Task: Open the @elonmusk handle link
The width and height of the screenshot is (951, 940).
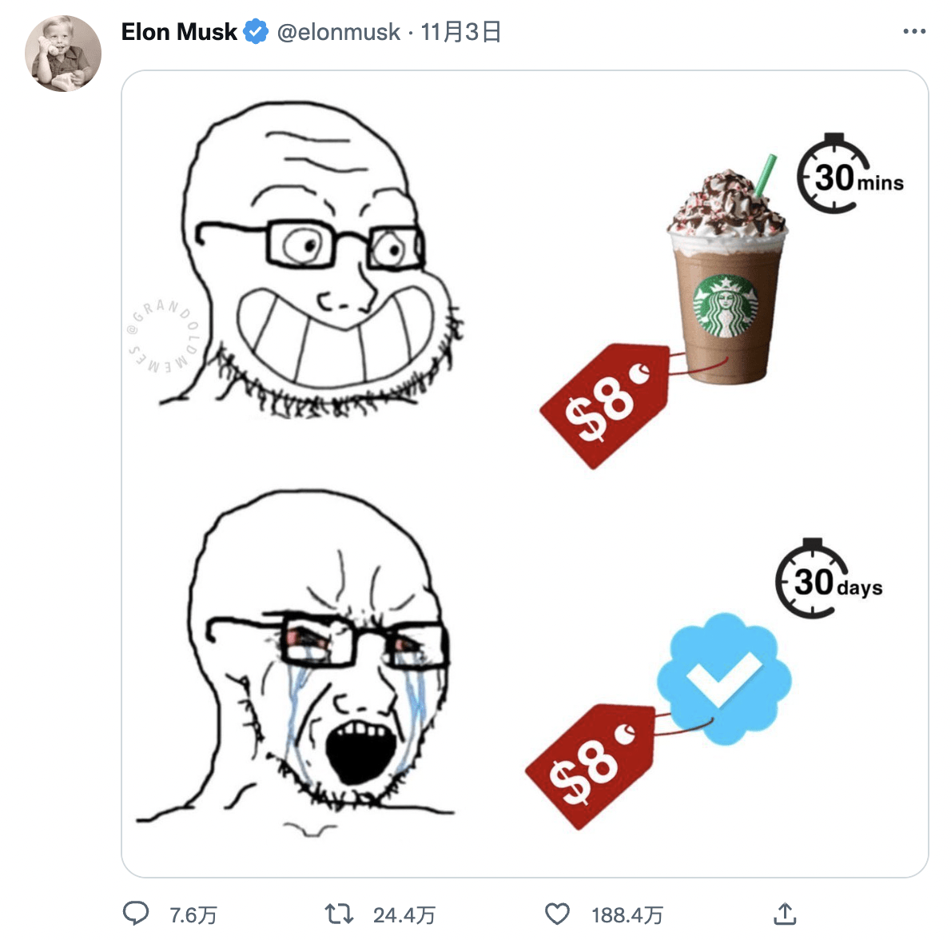Action: click(338, 32)
